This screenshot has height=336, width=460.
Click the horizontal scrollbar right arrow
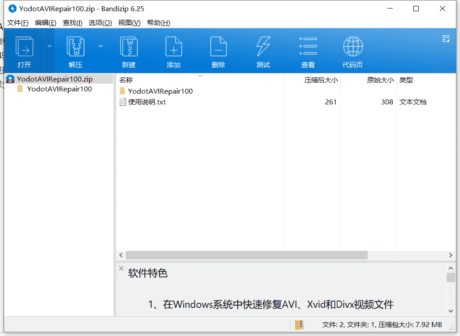tap(451, 255)
